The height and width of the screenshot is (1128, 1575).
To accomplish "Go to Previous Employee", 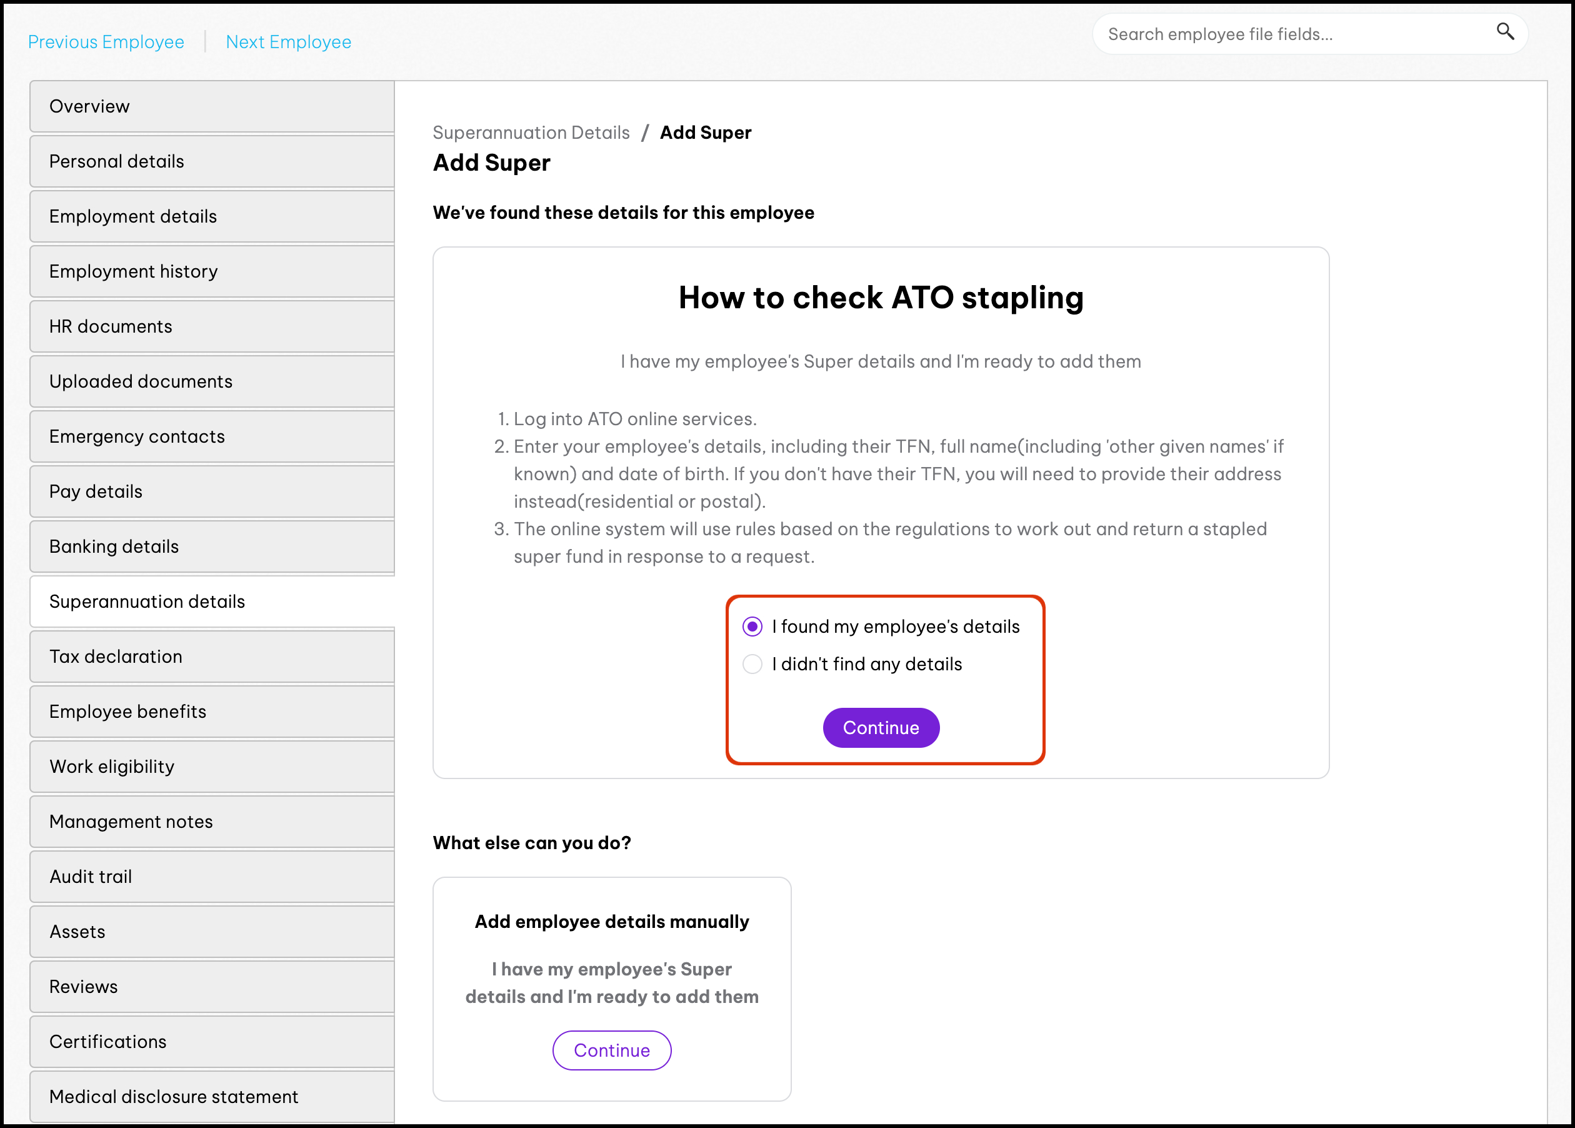I will pyautogui.click(x=106, y=42).
